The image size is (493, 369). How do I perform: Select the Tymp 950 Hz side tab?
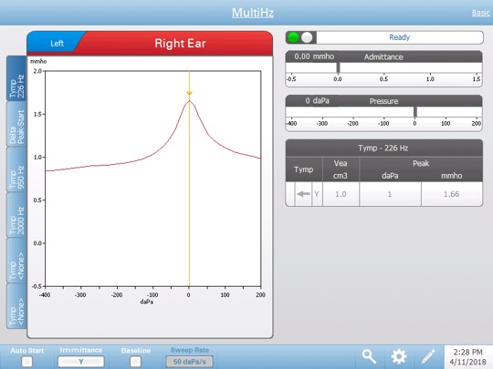(x=16, y=169)
